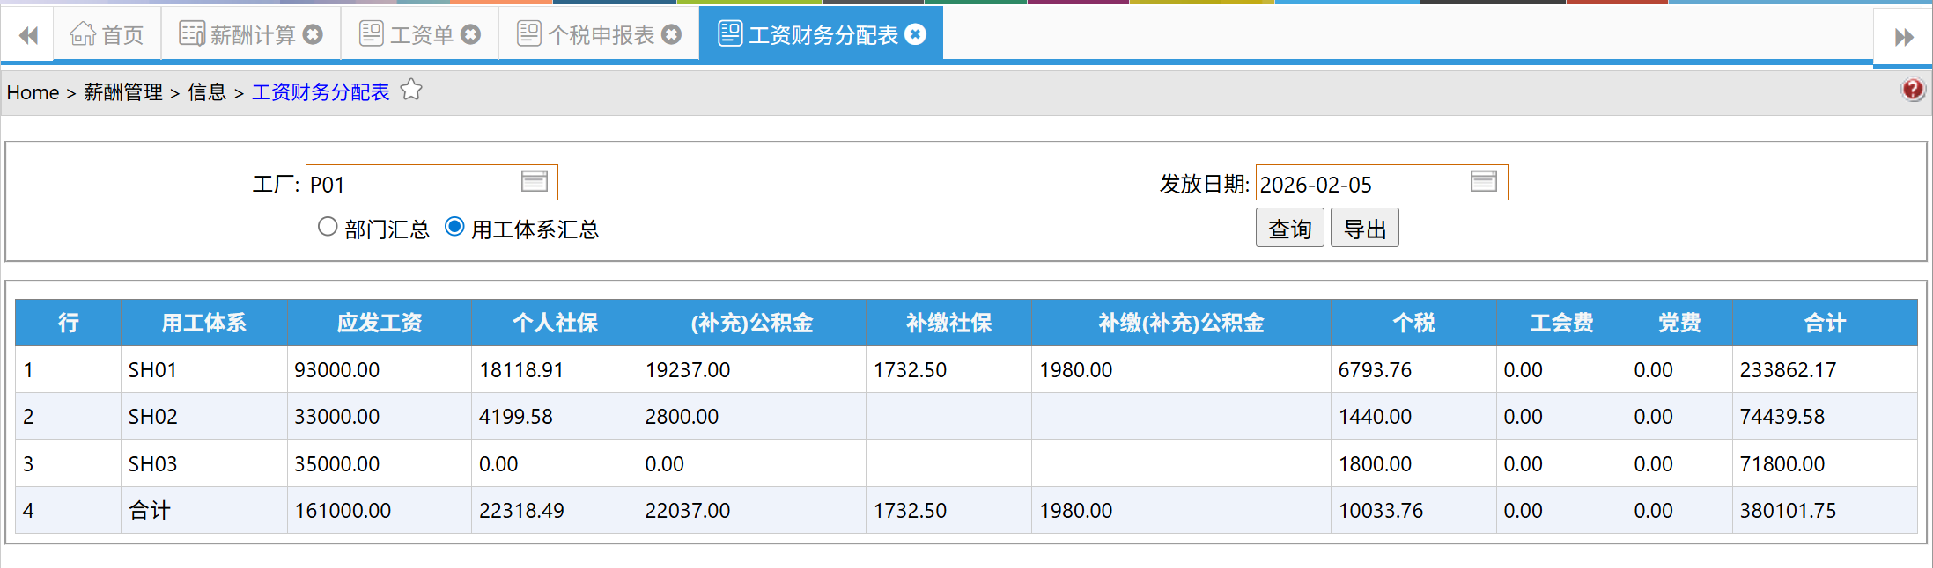
Task: Click the home icon on 首页 tab
Action: 83,33
